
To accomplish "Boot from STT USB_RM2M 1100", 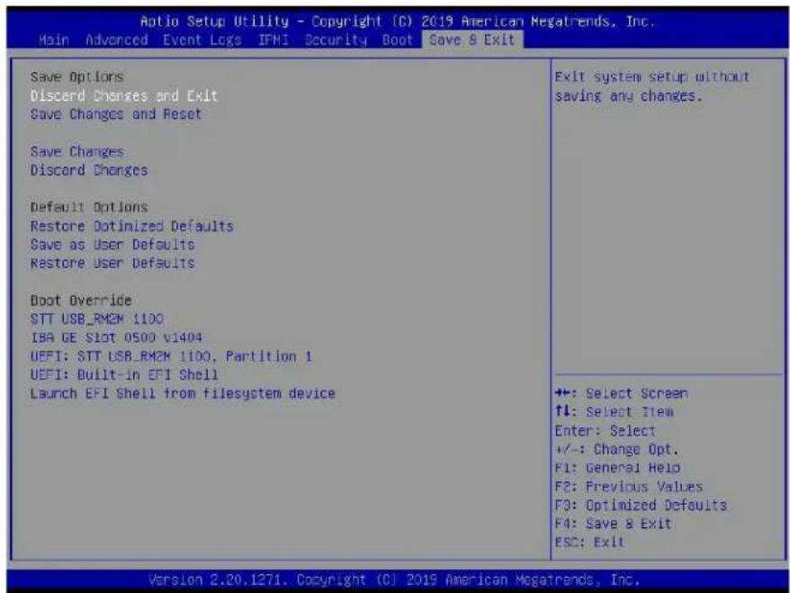I will tap(97, 319).
